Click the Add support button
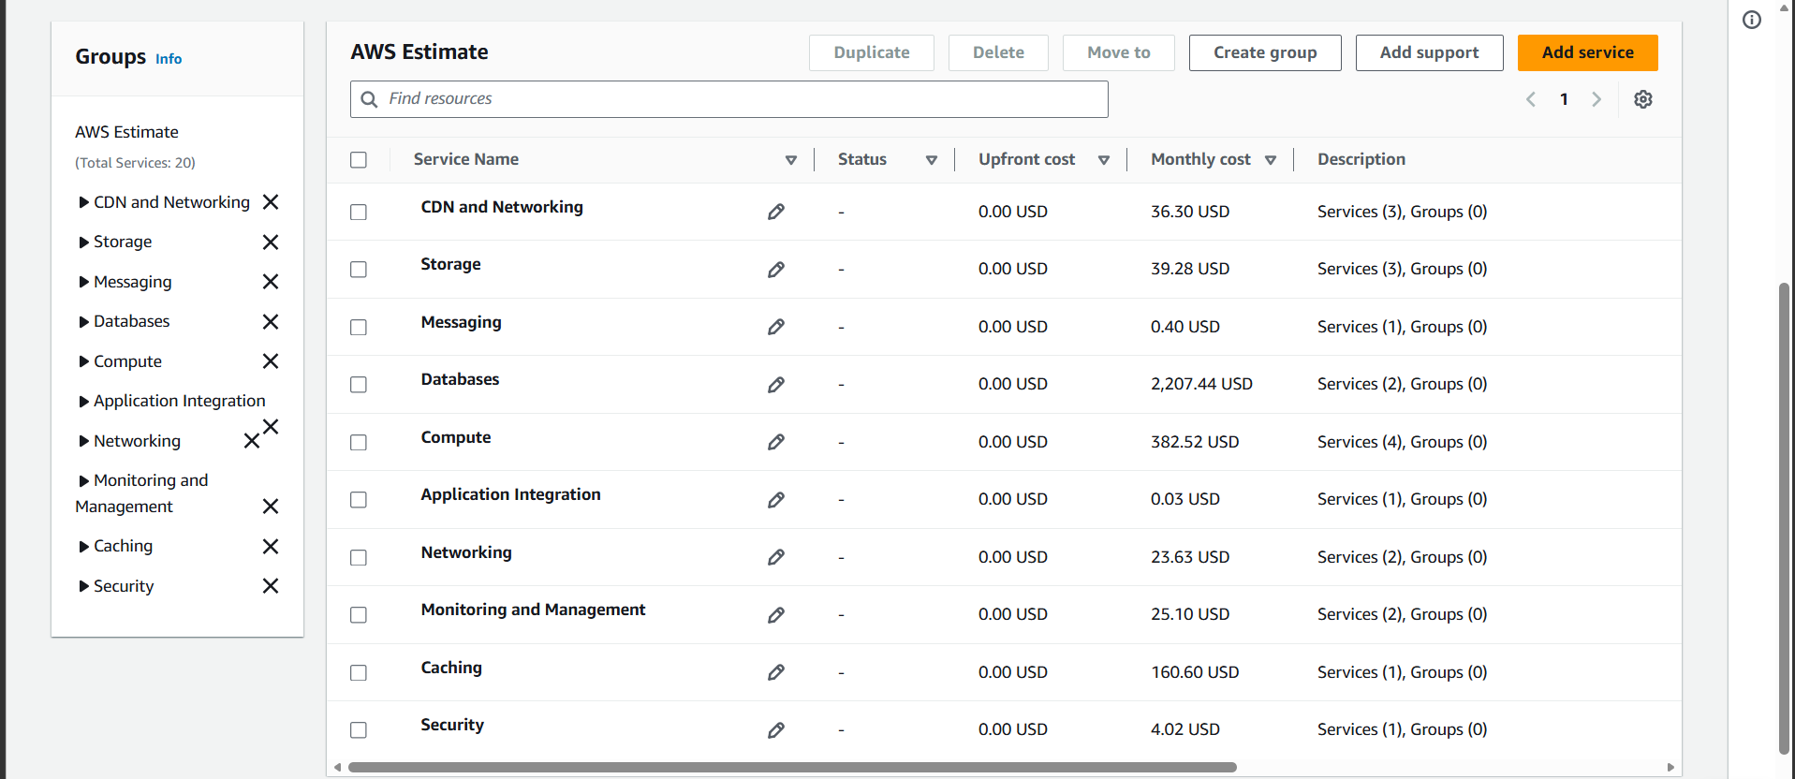The height and width of the screenshot is (779, 1795). point(1430,52)
